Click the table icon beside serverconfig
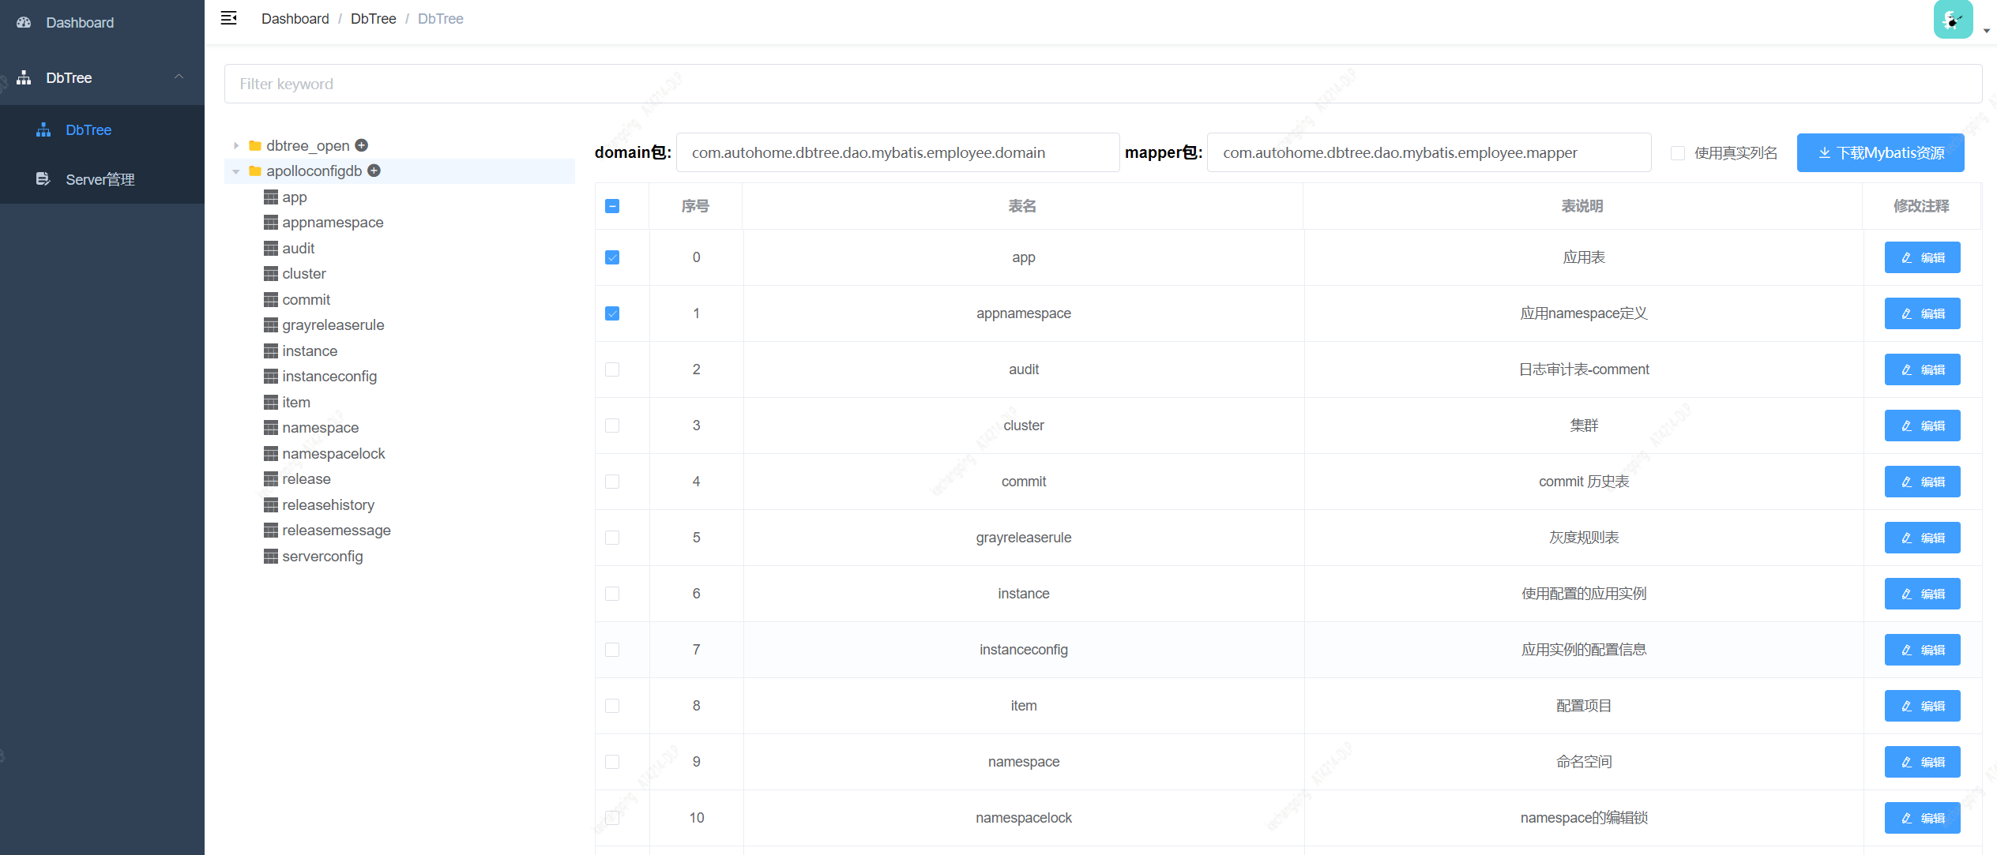 271,556
